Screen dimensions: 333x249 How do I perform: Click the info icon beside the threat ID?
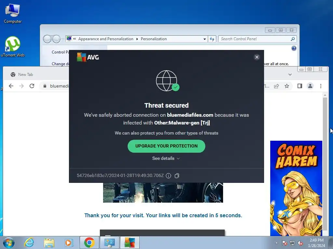(x=168, y=176)
